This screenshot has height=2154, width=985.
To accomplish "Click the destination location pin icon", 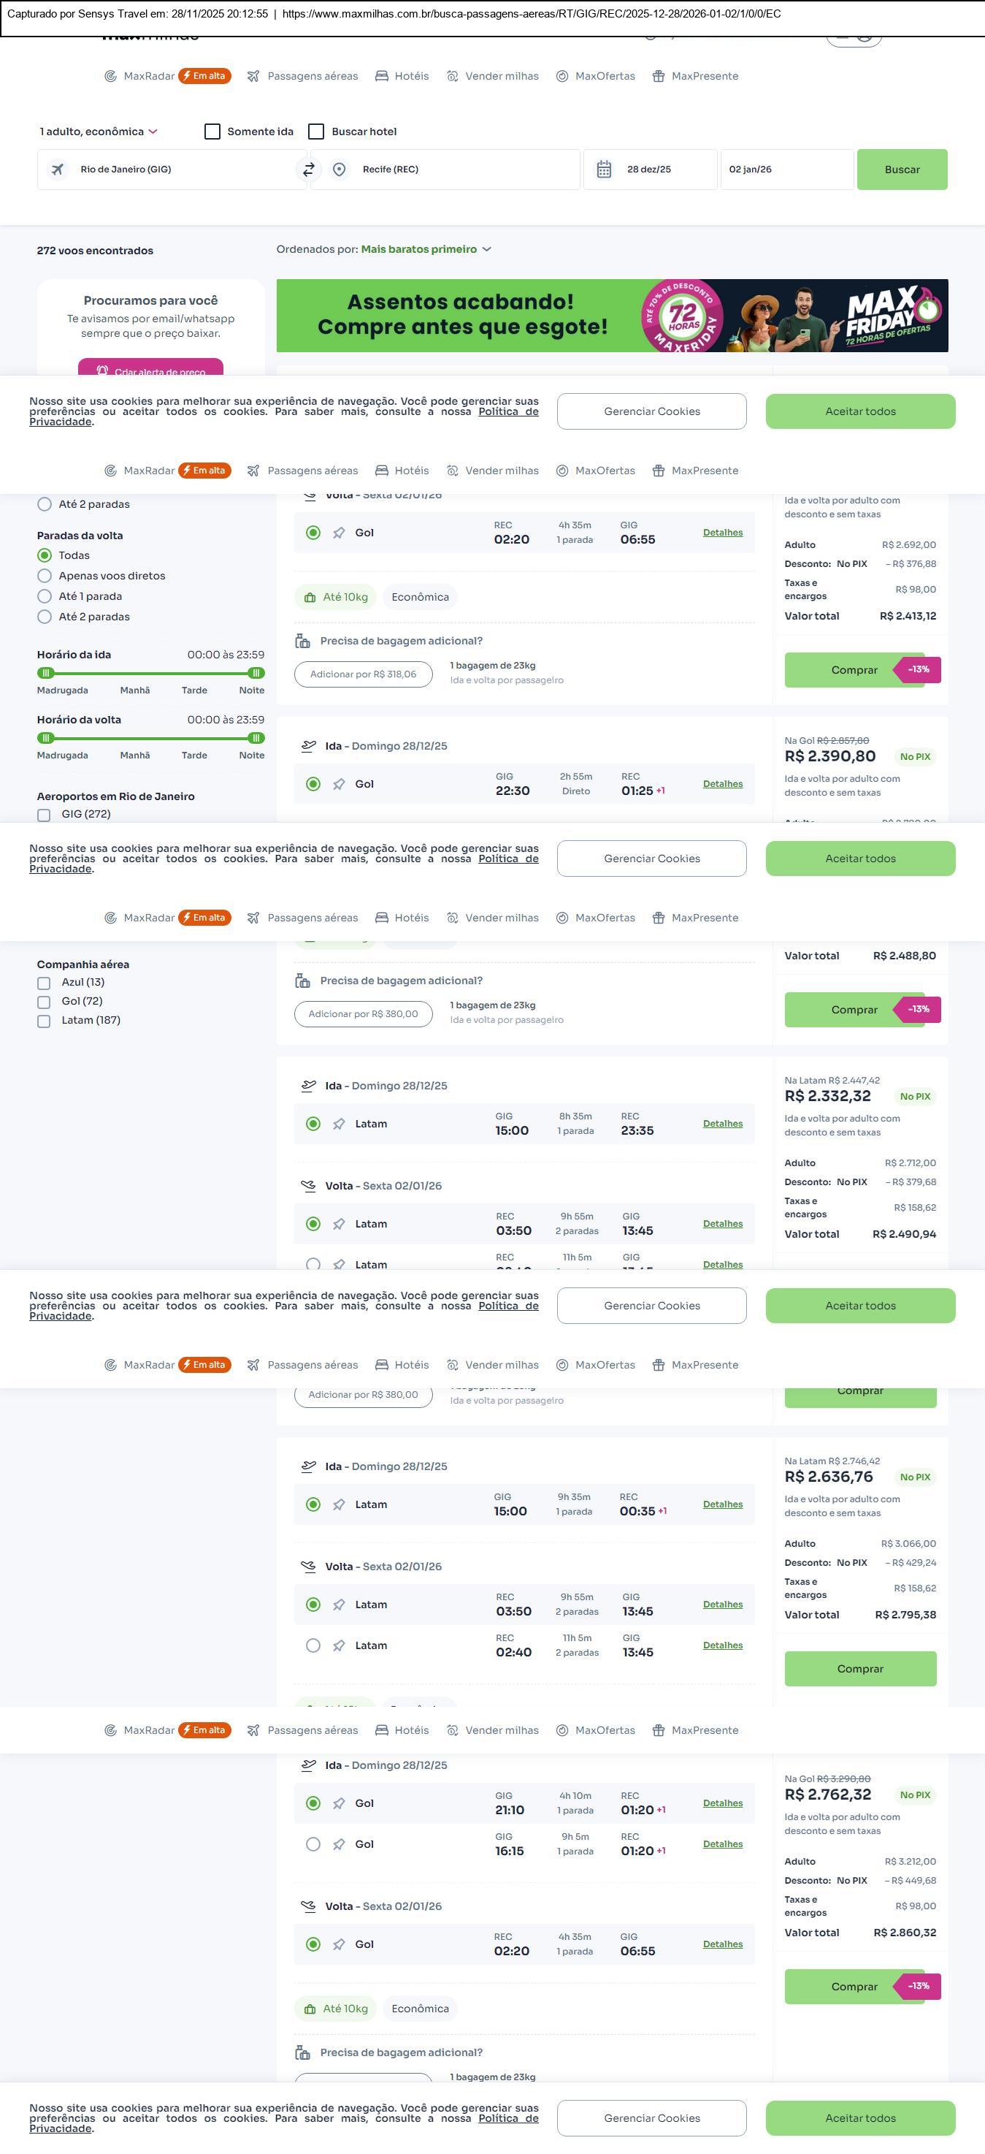I will pos(340,170).
